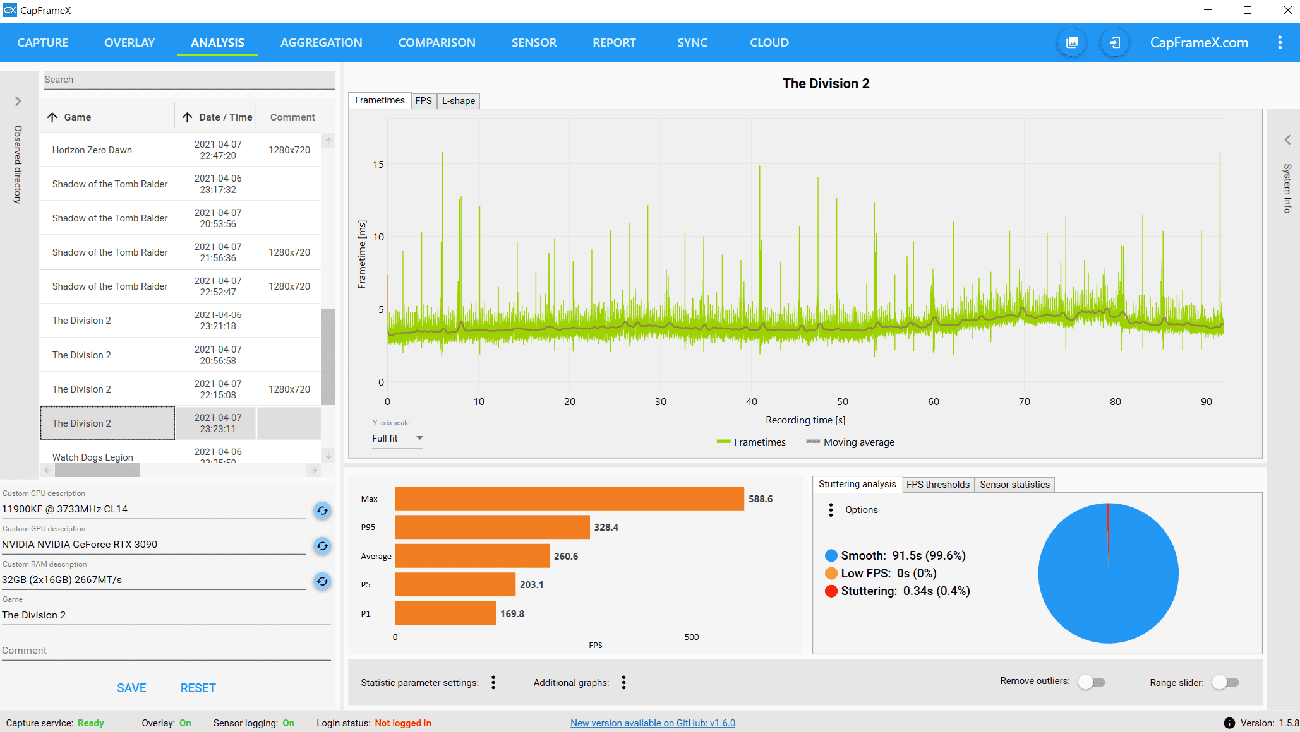
Task: Open the AGGREGATION tab
Action: tap(322, 43)
